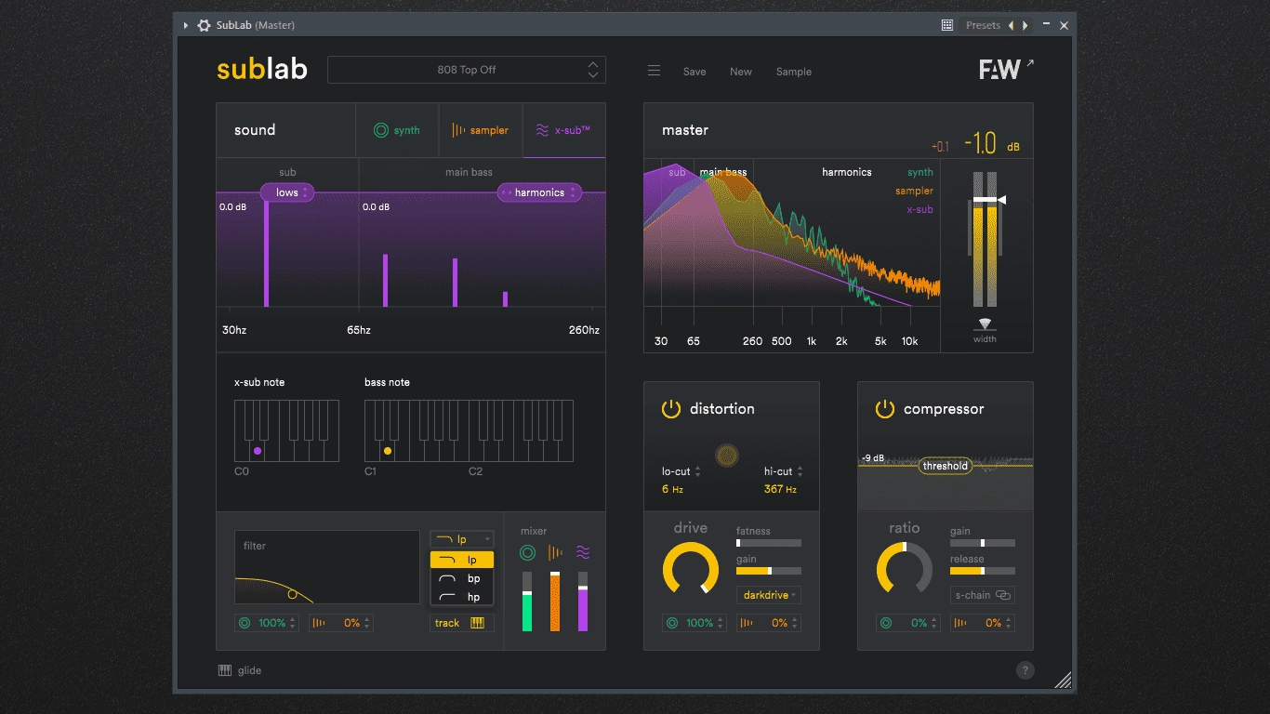Viewport: 1270px width, 714px height.
Task: Click the x-sub note keyboard purple dot
Action: [x=258, y=451]
